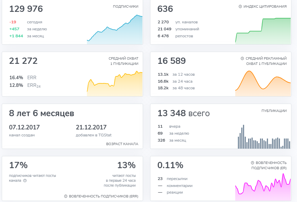Image resolution: width=297 pixels, height=202 pixels.
Task: Click the 129 976 subscribers number
Action: tap(26, 9)
